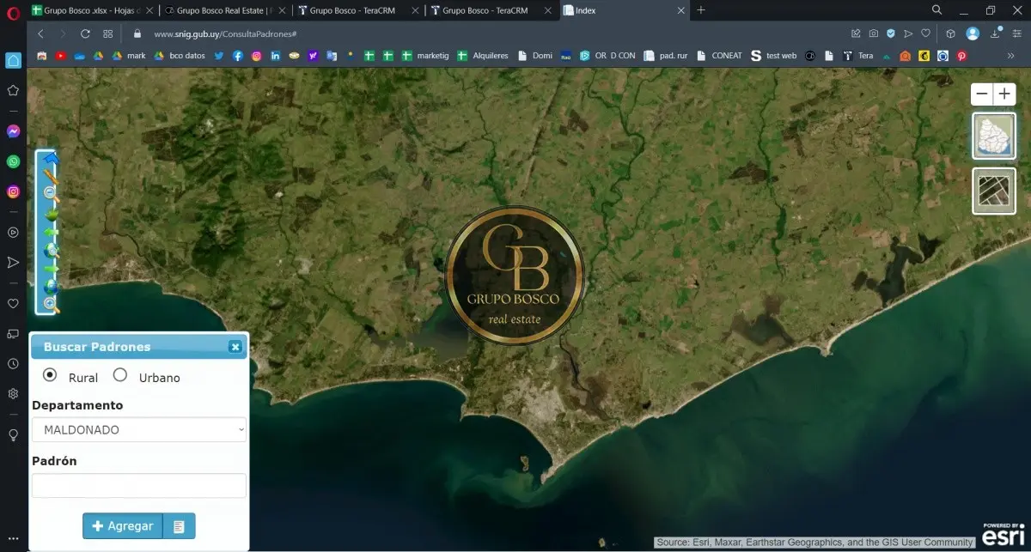Open the 'pad. rur' bookmark
Image resolution: width=1031 pixels, height=552 pixels.
666,56
